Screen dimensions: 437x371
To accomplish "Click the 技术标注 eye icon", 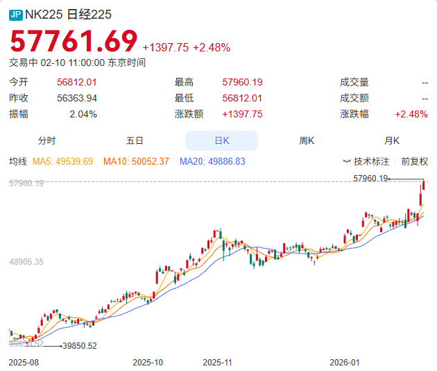I will point(347,162).
